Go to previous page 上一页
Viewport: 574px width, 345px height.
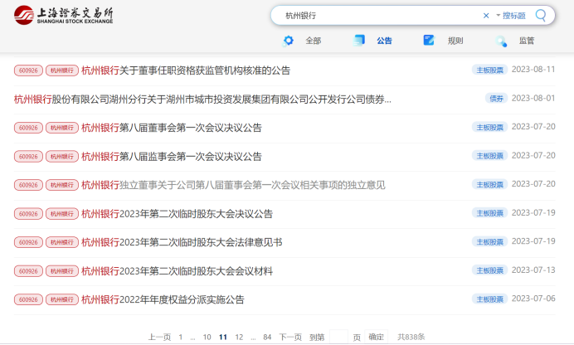point(159,337)
